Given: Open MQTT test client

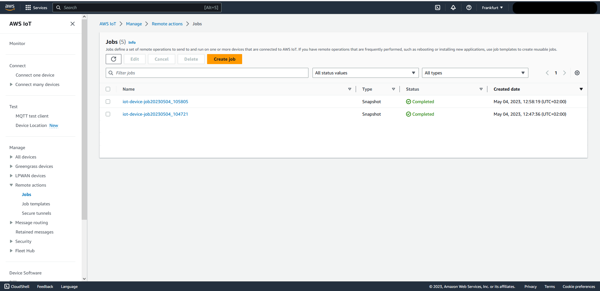Looking at the screenshot, I should [32, 116].
